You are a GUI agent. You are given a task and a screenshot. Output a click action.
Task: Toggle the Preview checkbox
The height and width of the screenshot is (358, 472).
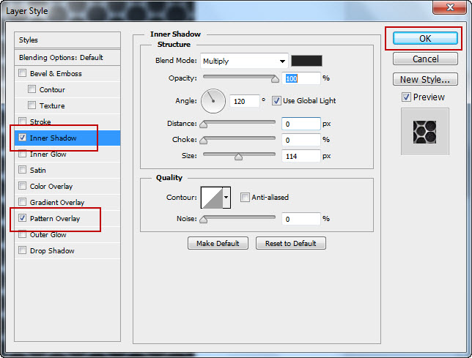click(x=406, y=97)
